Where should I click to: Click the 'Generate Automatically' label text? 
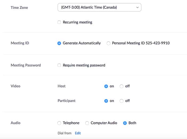[x=82, y=43]
